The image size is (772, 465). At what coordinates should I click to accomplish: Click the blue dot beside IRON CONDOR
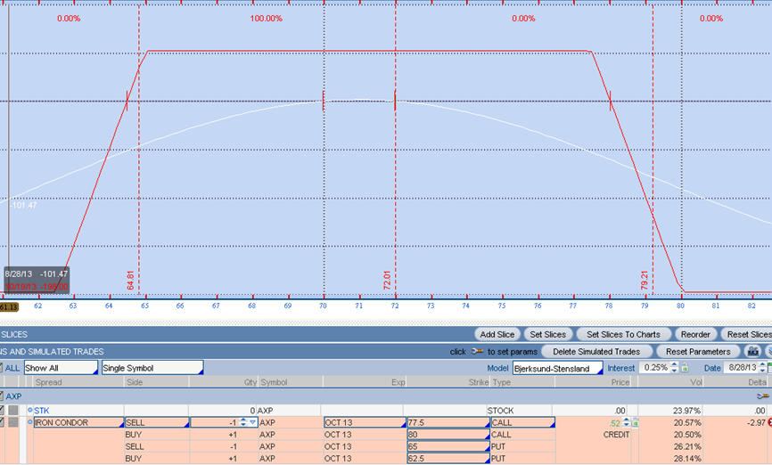click(x=29, y=422)
